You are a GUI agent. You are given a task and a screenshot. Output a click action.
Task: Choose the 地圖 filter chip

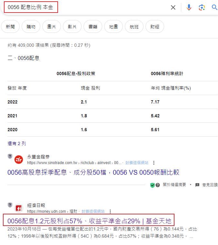click(114, 27)
